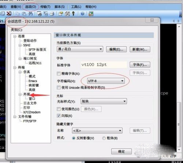The width and height of the screenshot is (183, 163).
Task: Click the 确定 button
Action: coord(122,151)
